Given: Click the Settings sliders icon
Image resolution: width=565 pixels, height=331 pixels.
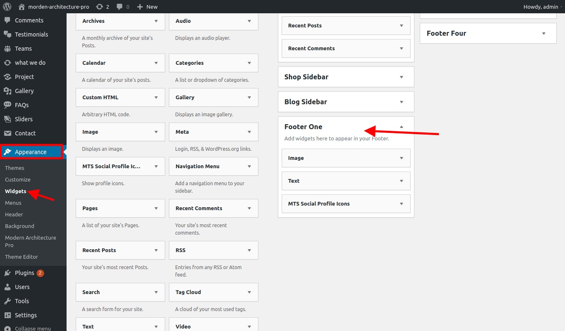Looking at the screenshot, I should pyautogui.click(x=7, y=315).
